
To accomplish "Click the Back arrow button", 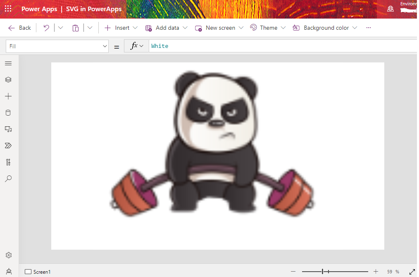I will (x=19, y=28).
